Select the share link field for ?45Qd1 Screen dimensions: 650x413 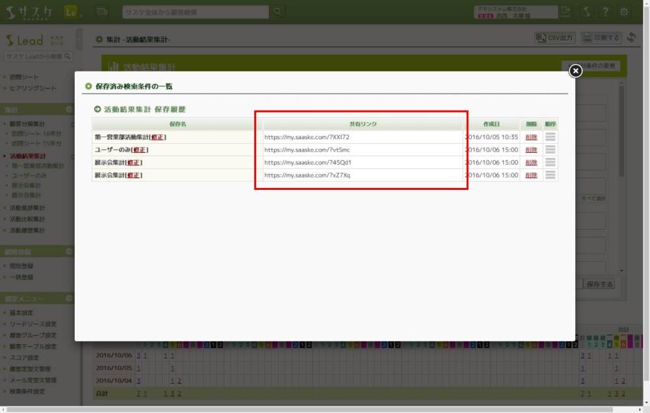(x=362, y=163)
